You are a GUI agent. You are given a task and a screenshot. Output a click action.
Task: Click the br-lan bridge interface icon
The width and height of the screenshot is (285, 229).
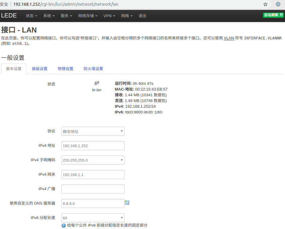(x=97, y=83)
